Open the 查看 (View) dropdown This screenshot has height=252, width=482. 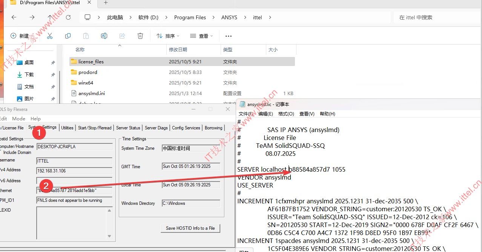201,36
